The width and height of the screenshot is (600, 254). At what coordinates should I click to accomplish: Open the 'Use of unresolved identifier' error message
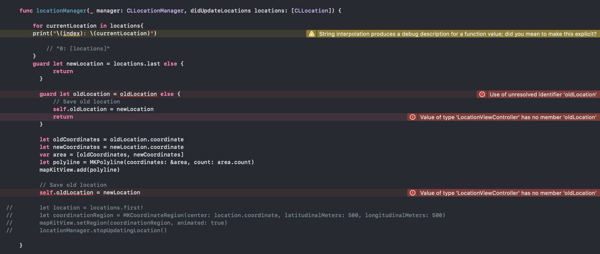pyautogui.click(x=543, y=94)
